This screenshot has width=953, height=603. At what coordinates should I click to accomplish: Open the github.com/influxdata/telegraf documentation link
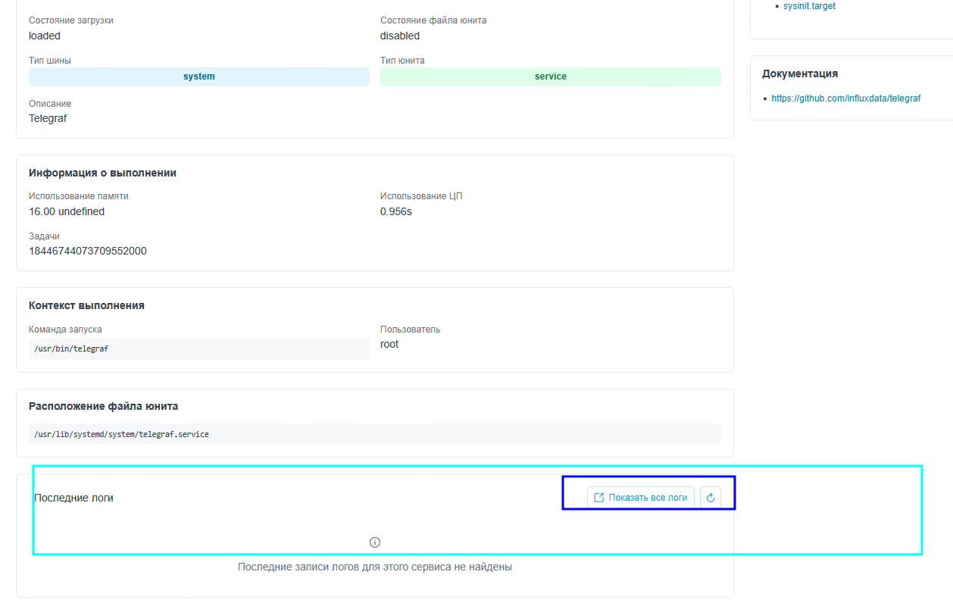point(845,98)
